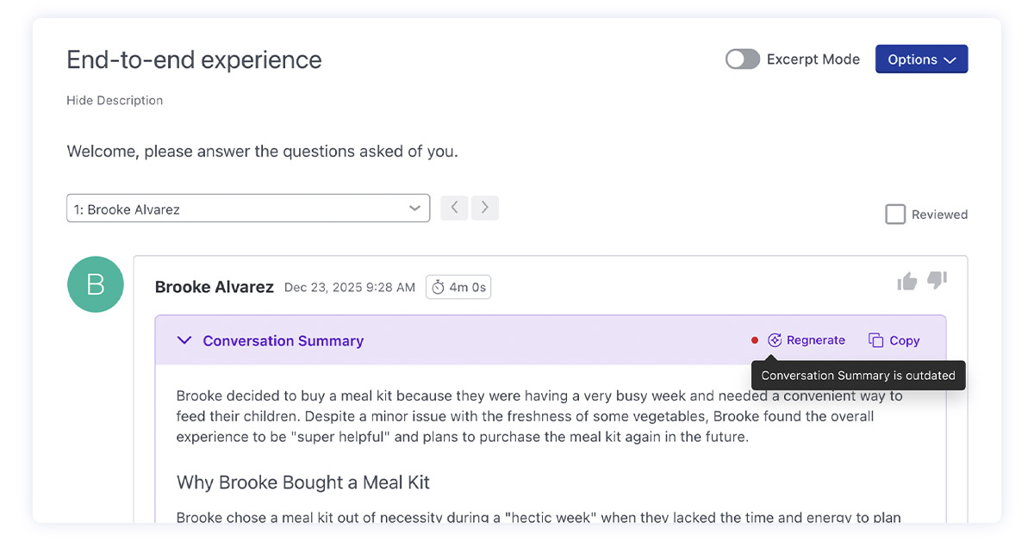The image size is (1034, 541).
Task: Click the red outdated status dot
Action: click(x=755, y=340)
